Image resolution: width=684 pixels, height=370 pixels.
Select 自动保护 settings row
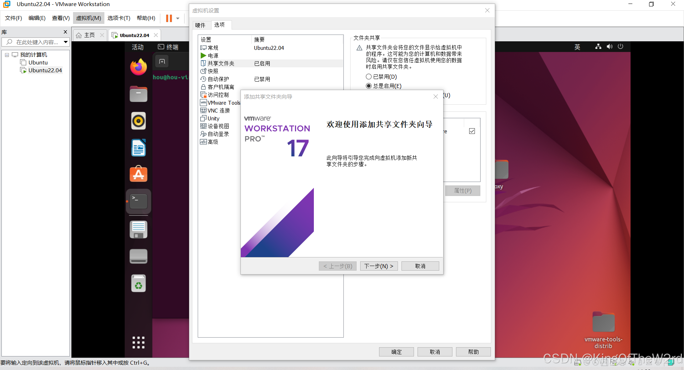tap(271, 79)
